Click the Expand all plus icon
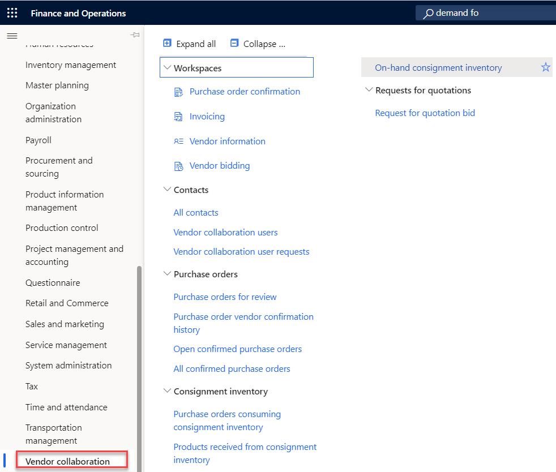The image size is (556, 472). tap(167, 44)
